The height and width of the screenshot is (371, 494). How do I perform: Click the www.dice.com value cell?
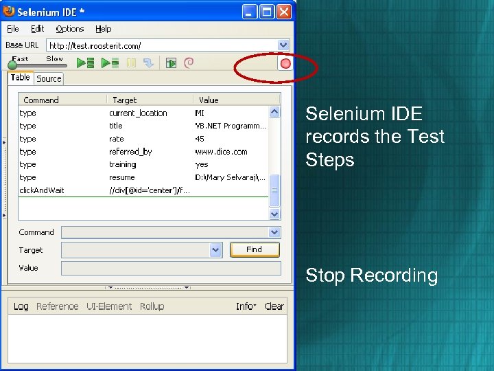tap(221, 152)
